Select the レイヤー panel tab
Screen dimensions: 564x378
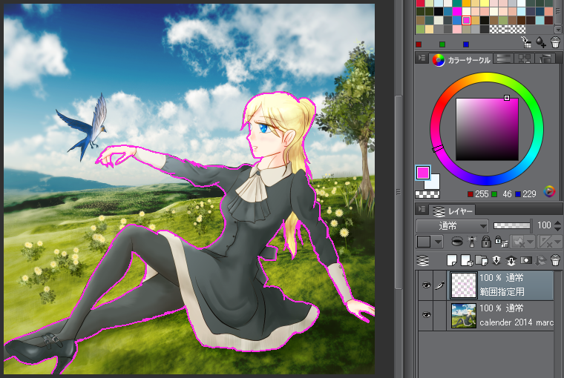(453, 211)
